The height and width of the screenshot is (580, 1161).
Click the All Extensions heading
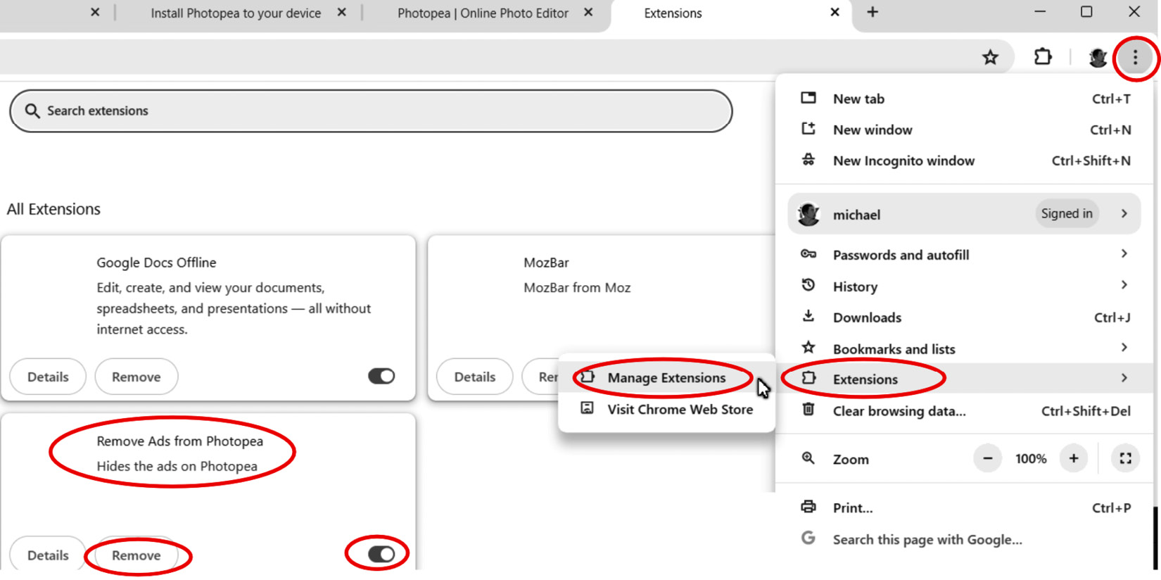[53, 209]
